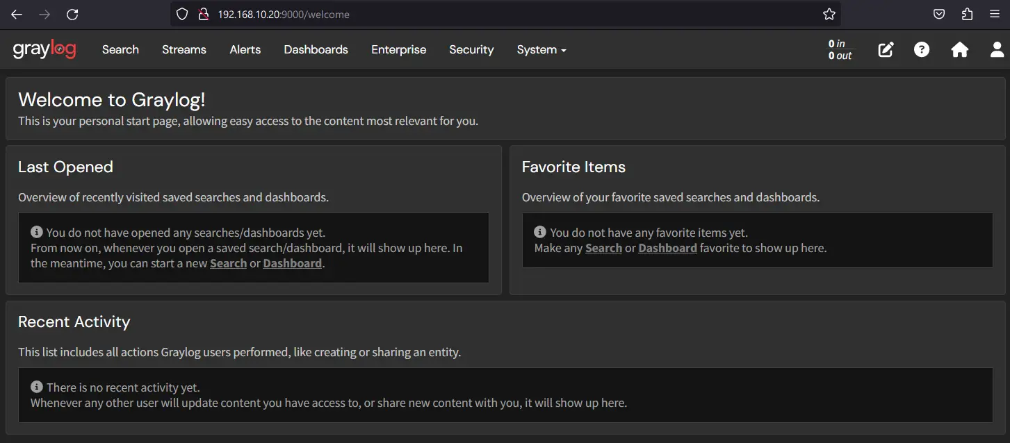Click the Search link in Favorite Items
This screenshot has width=1010, height=443.
coord(603,248)
